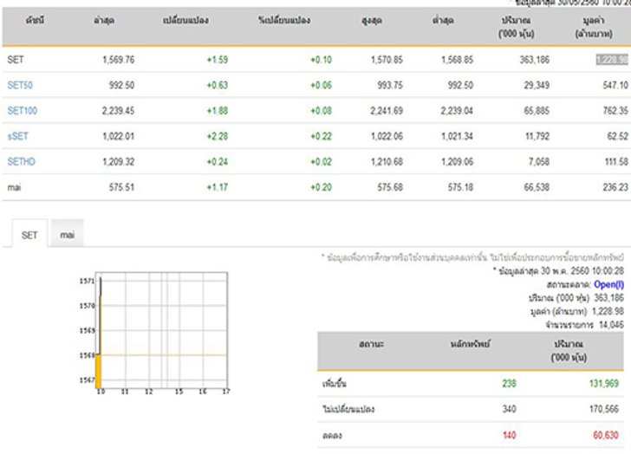The width and height of the screenshot is (631, 454).
Task: Click SET100 last value 2,239.45
Action: pos(118,111)
